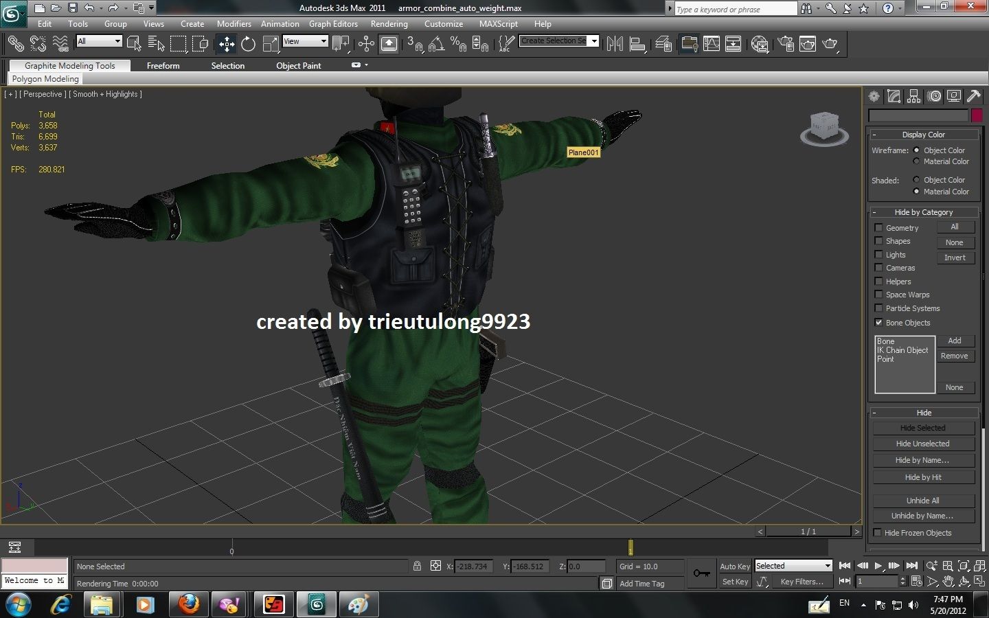Collapse the Display Color rollout
The image size is (989, 618).
point(924,135)
